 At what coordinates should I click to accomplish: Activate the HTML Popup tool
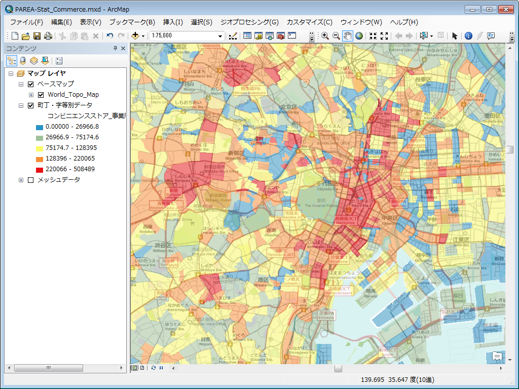click(491, 36)
